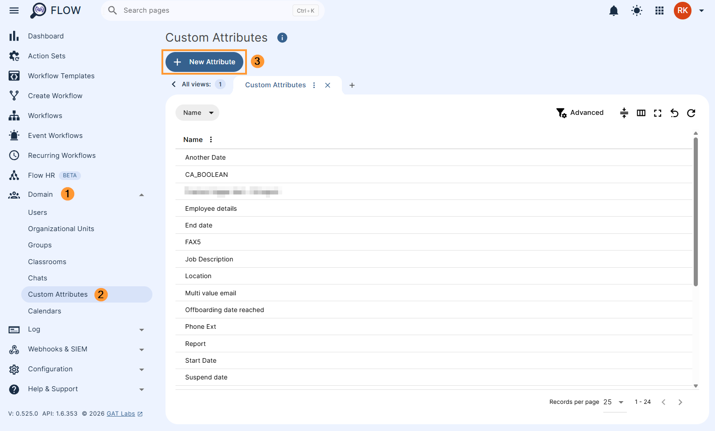The image size is (715, 431).
Task: Open the Custom Attributes tab options menu
Action: tap(314, 85)
